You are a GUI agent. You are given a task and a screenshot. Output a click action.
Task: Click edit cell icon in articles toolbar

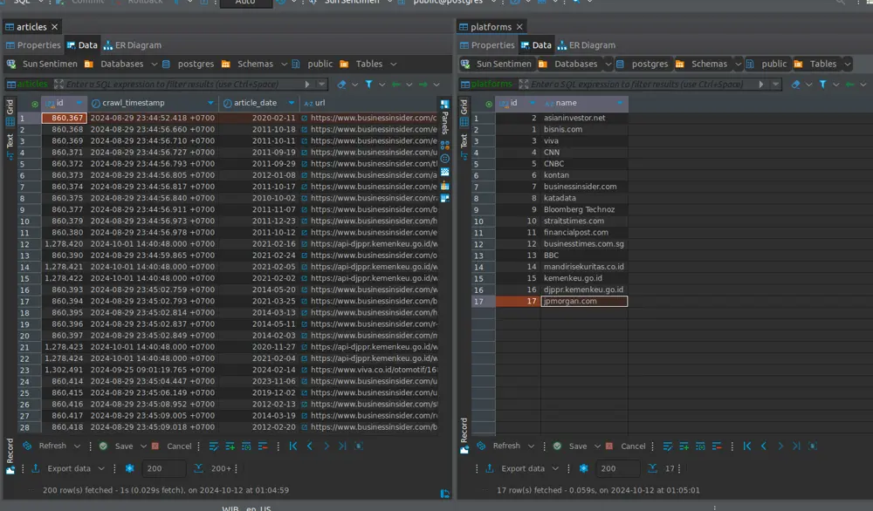tap(213, 446)
